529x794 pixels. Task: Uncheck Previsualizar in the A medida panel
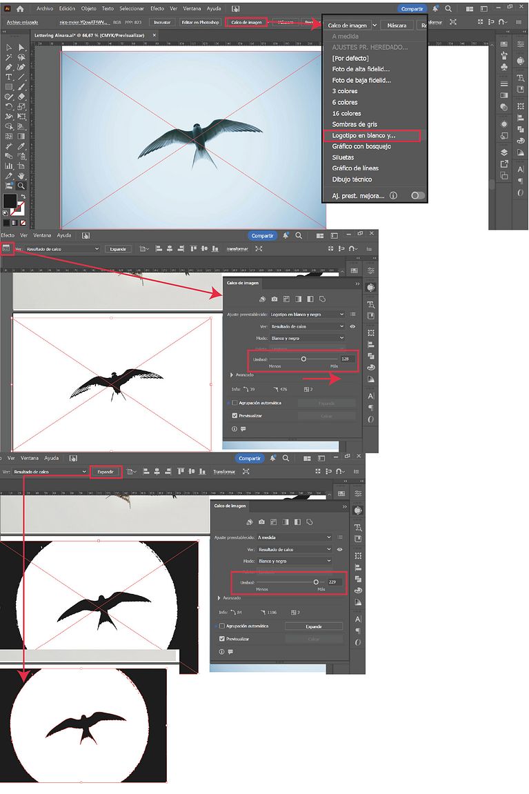pyautogui.click(x=222, y=639)
